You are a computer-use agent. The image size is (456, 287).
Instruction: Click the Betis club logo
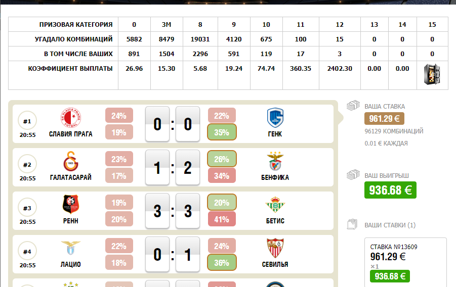click(275, 205)
